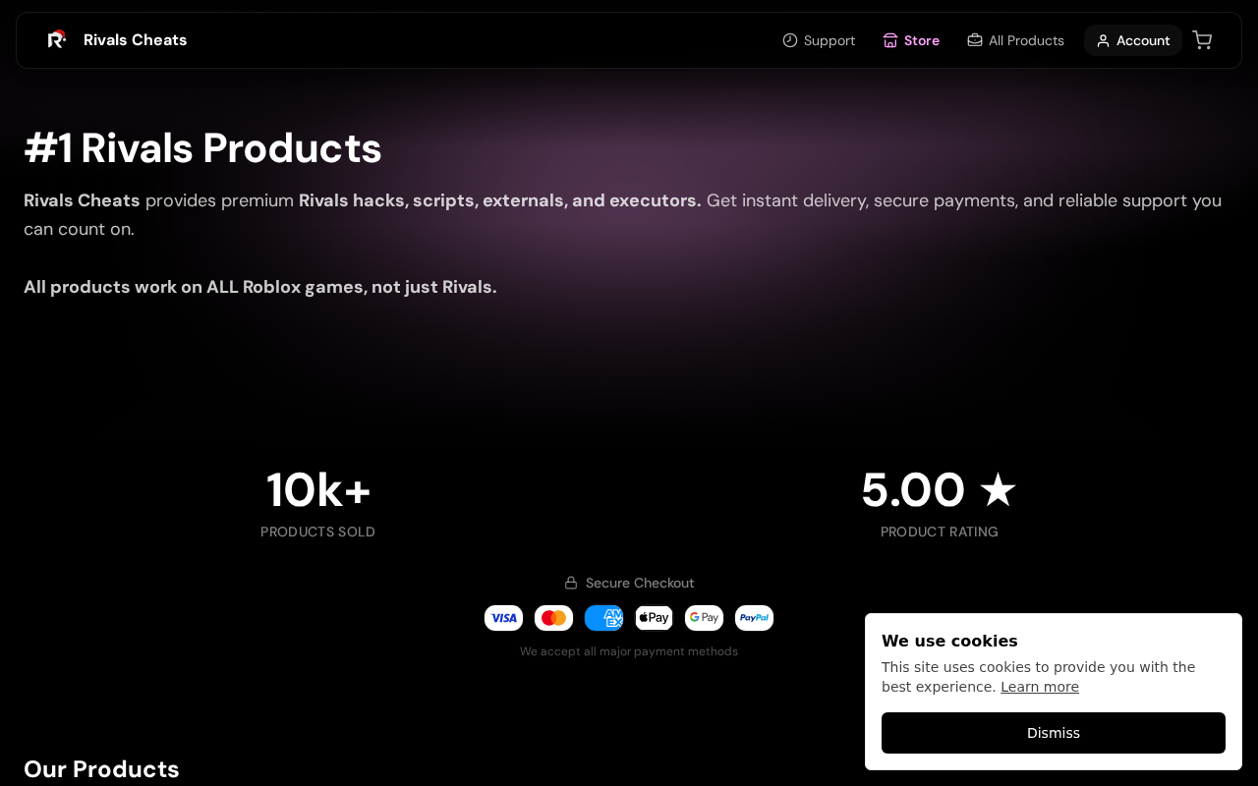Go to the Store tab
The height and width of the screenshot is (786, 1258).
point(911,40)
